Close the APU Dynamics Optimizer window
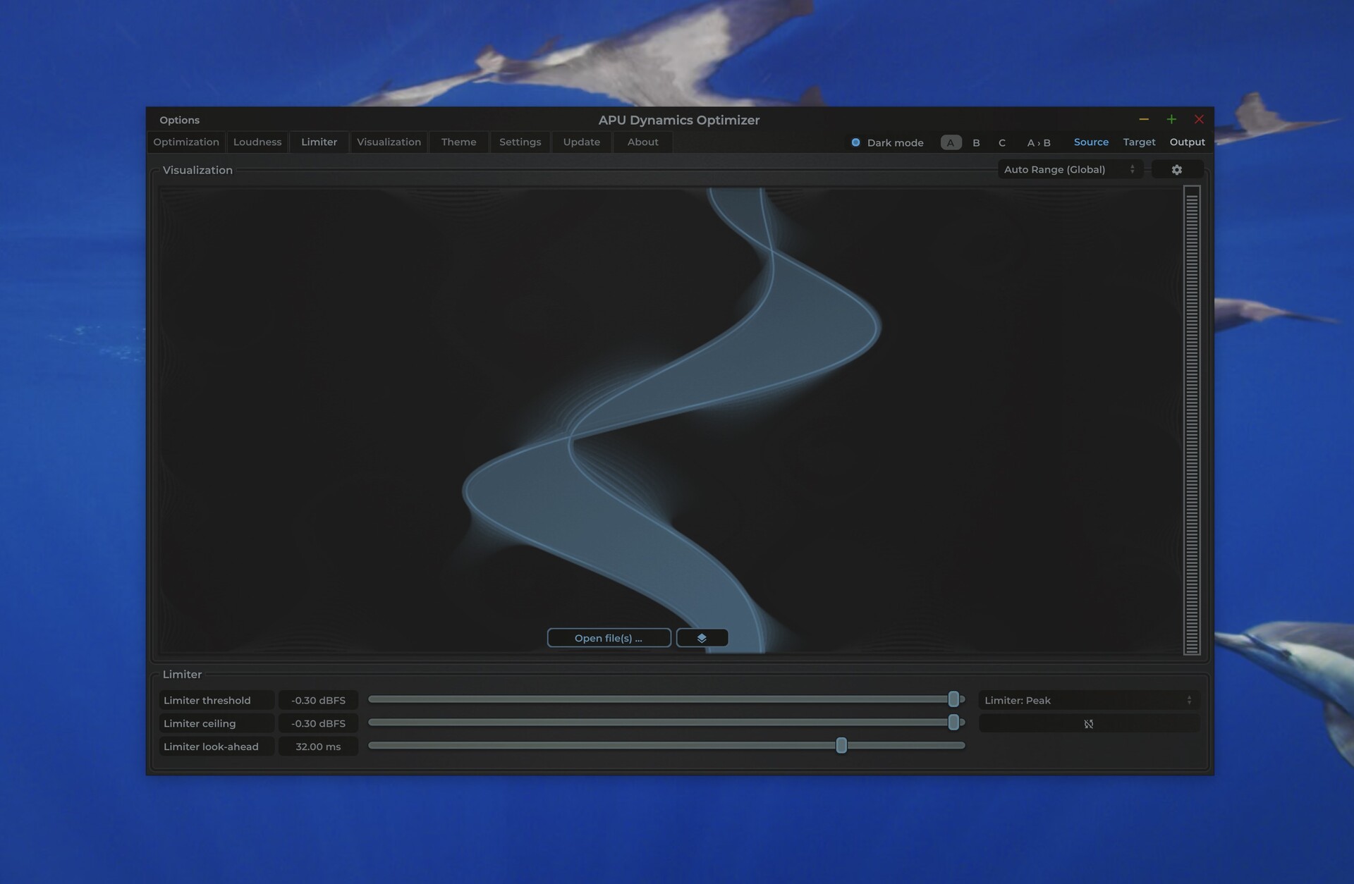Screen dimensions: 1354x884 click(1199, 119)
